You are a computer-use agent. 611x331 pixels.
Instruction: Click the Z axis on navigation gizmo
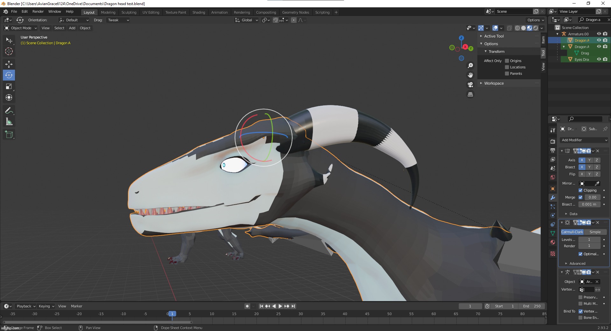tap(461, 38)
